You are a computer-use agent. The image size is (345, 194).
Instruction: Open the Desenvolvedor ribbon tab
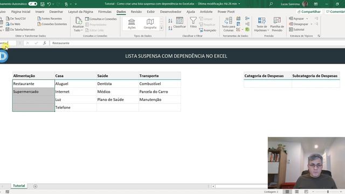[x=171, y=12]
